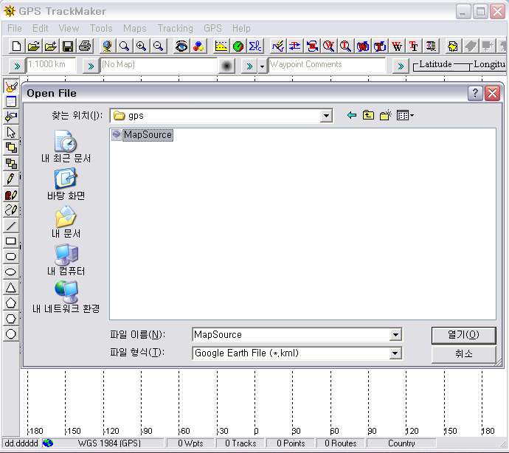Click the Create New Folder icon

[x=385, y=115]
